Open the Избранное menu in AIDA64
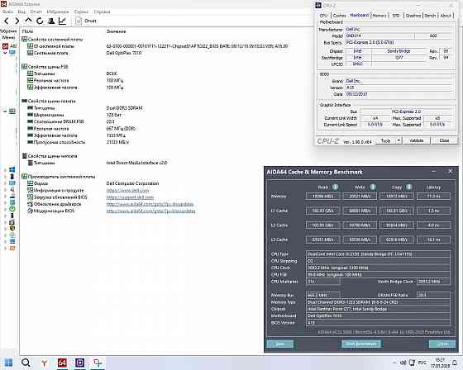The height and width of the screenshot is (370, 463). point(58,12)
